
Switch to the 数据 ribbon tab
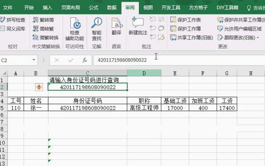point(112,7)
